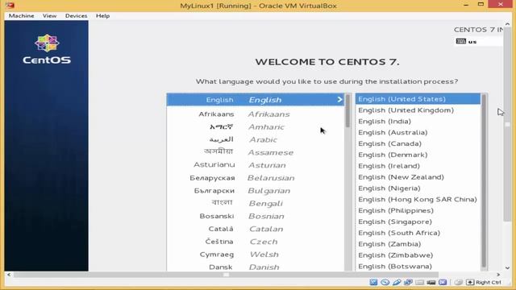The width and height of the screenshot is (516, 290).
Task: Click the locale list vertical scrollbar
Action: [x=484, y=180]
